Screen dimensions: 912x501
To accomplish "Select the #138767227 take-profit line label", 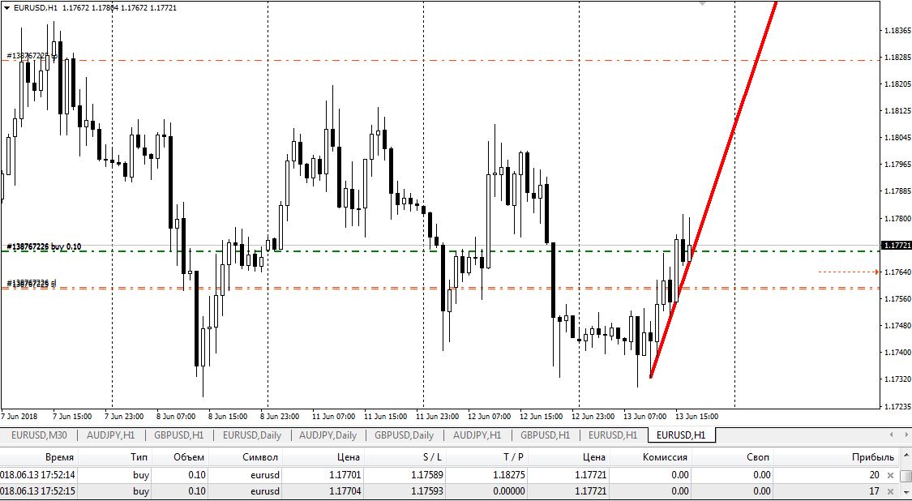I will coord(32,56).
